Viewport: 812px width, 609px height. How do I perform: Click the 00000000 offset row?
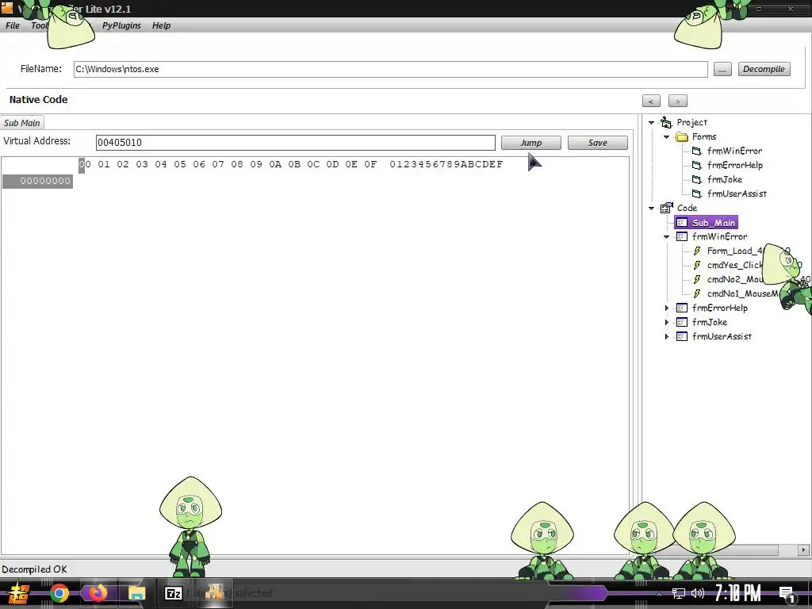click(38, 182)
